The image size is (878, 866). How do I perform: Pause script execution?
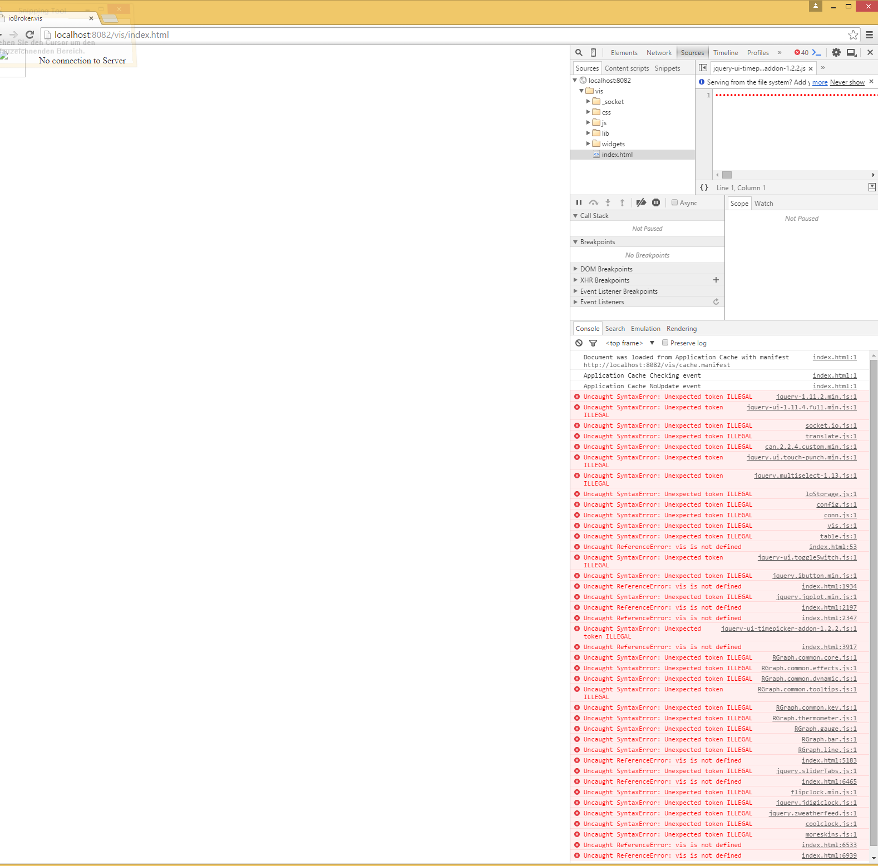tap(579, 202)
